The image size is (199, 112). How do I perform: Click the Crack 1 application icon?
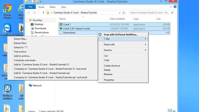click(61, 24)
